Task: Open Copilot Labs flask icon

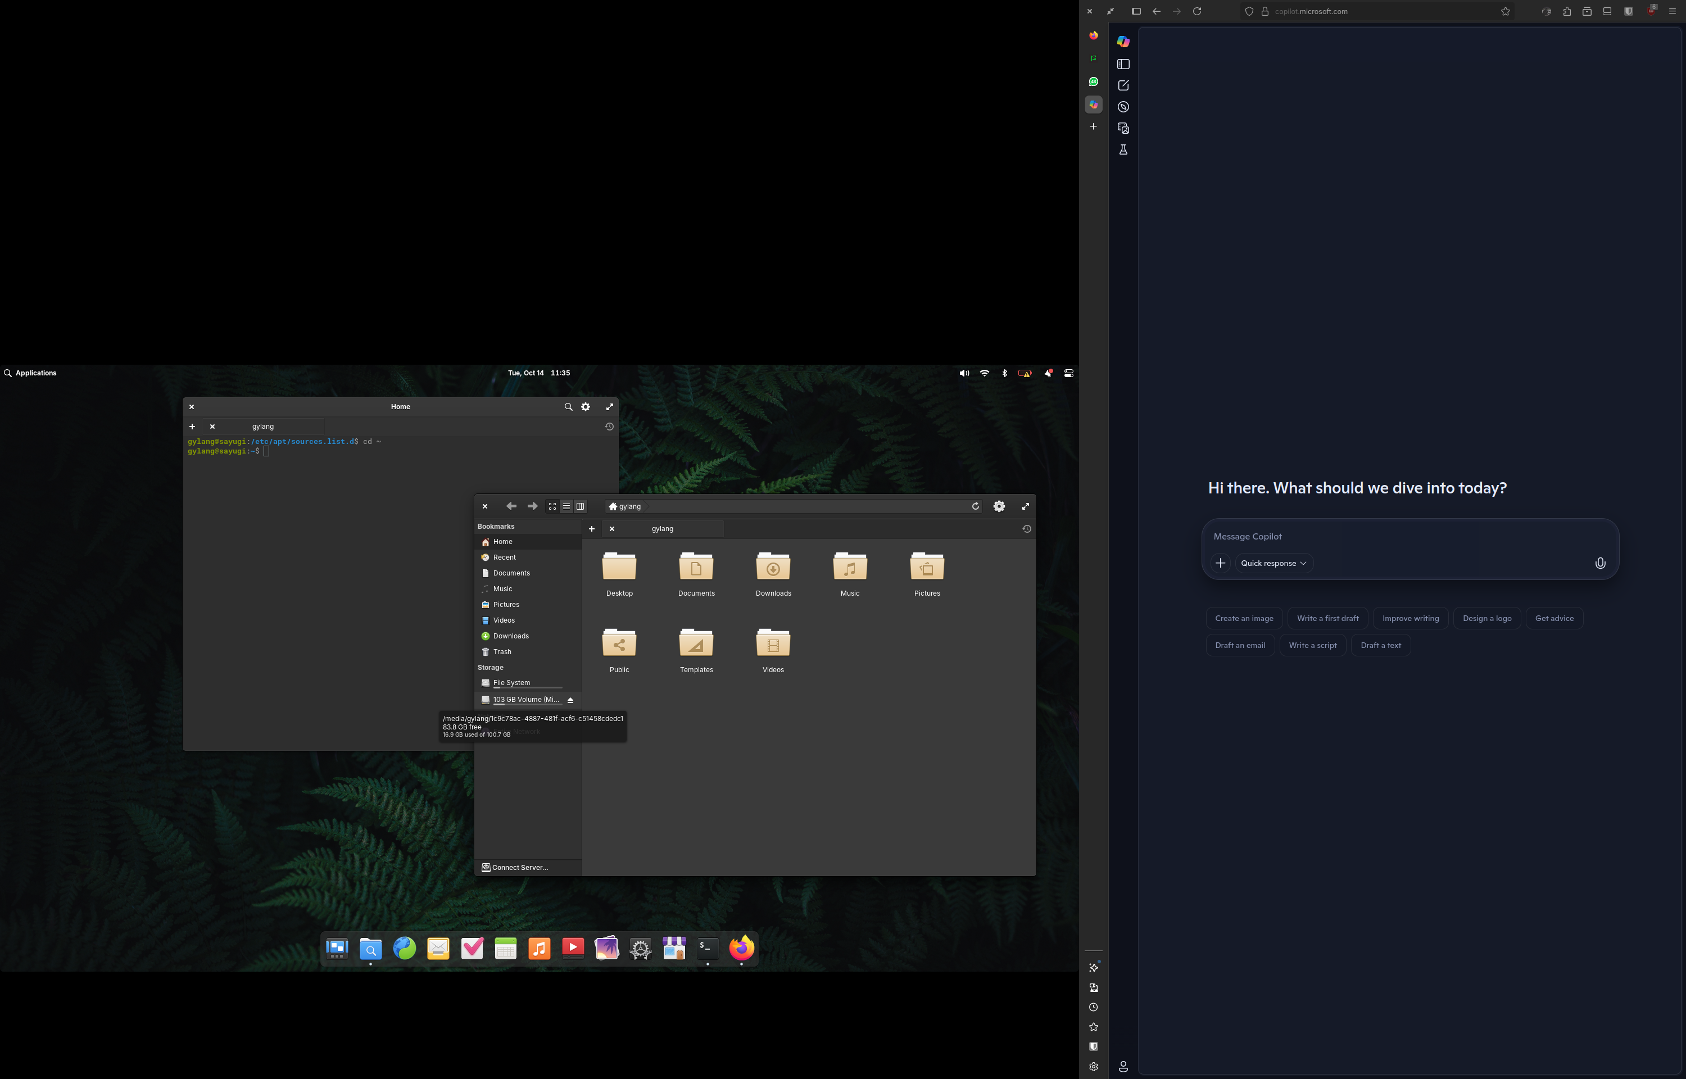Action: tap(1123, 150)
